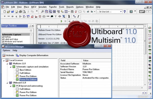
Task: Click Display Computer Information
Action: [x=32, y=55]
